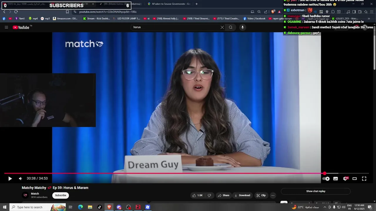
Task: Open the YouTube hamburger guide menu
Action: (6, 27)
